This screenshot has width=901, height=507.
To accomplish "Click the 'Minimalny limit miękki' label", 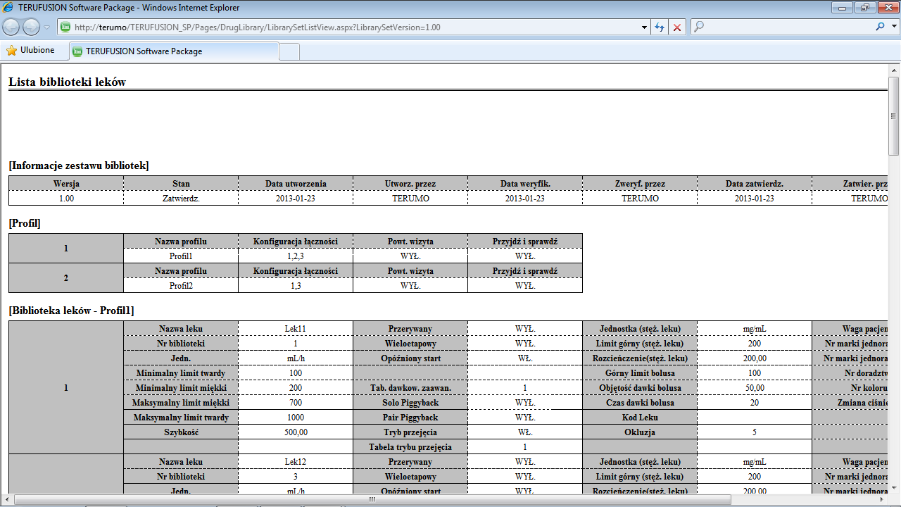I will point(181,388).
